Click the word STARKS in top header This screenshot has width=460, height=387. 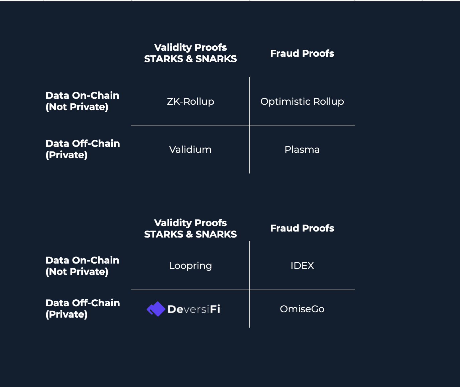[x=164, y=59]
